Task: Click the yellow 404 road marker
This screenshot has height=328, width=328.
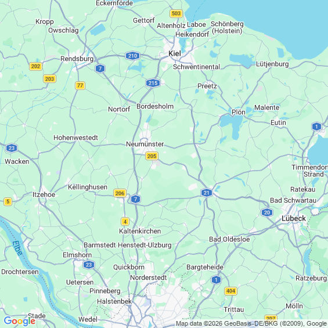Action: pos(230,291)
